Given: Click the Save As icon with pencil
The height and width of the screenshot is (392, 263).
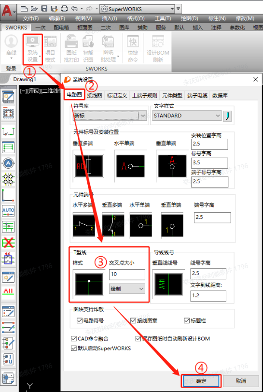Looking at the screenshot, I should point(54,9).
